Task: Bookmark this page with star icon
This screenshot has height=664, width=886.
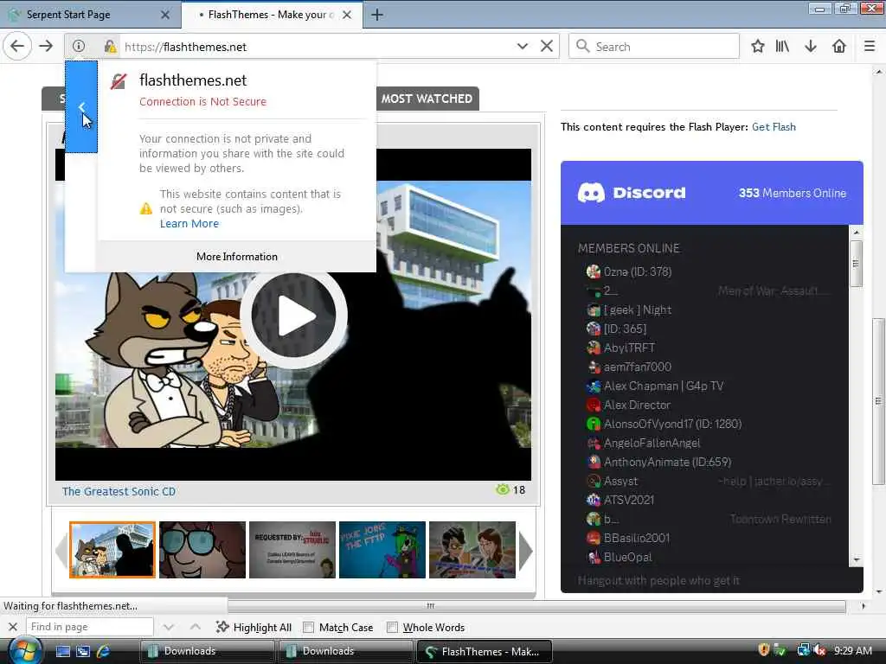Action: tap(758, 47)
